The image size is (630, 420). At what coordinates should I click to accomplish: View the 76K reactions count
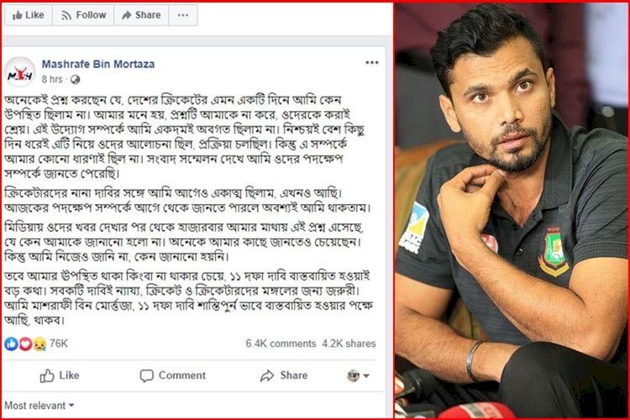pos(59,344)
